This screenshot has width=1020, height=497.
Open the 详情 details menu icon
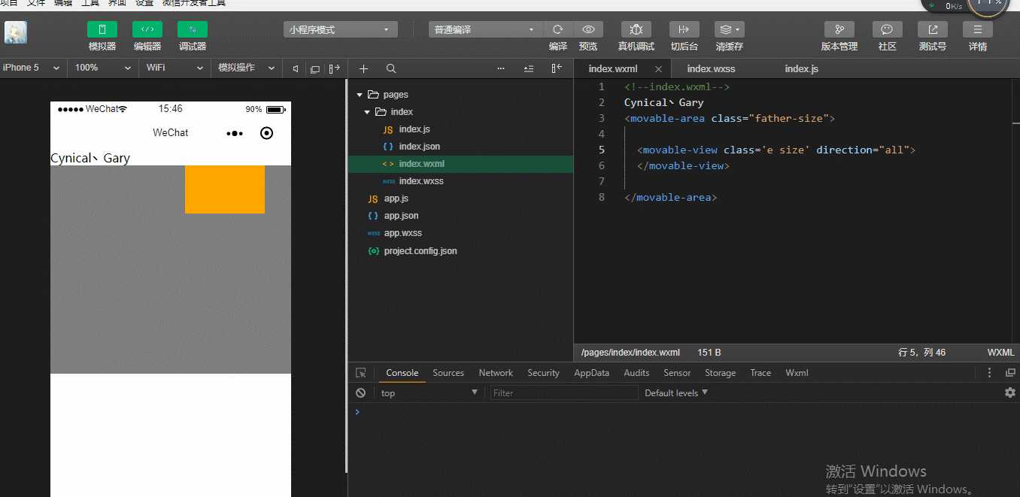point(978,29)
